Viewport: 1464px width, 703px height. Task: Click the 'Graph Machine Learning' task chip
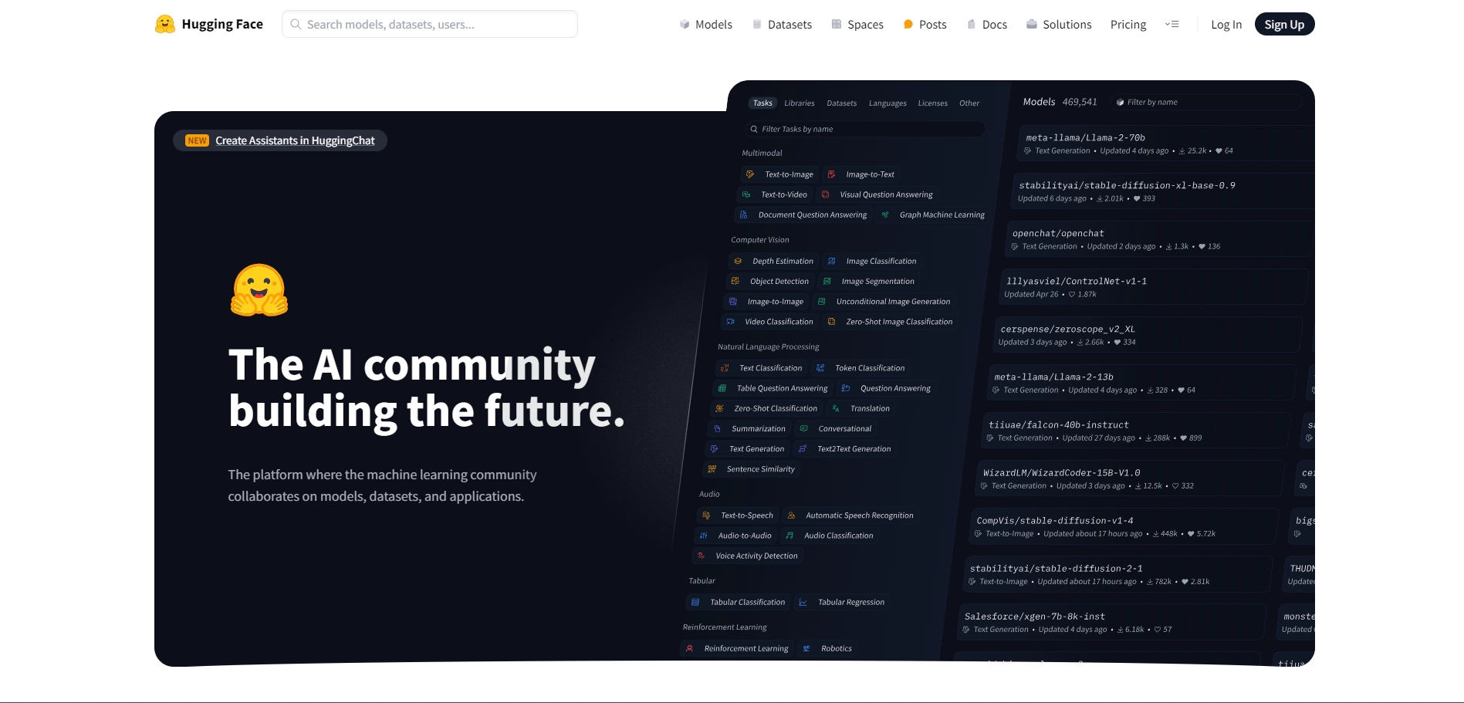tap(933, 215)
